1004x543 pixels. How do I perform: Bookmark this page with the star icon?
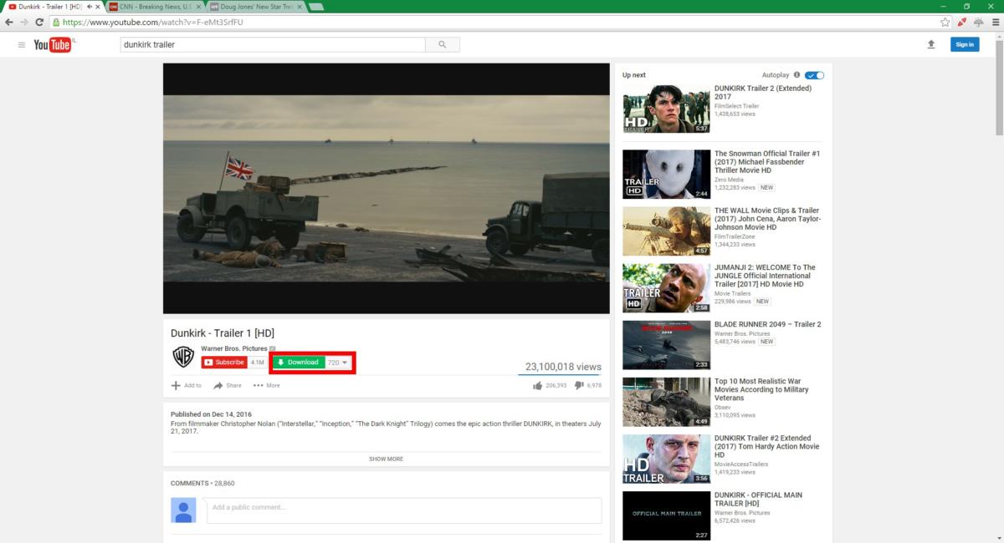click(x=945, y=22)
